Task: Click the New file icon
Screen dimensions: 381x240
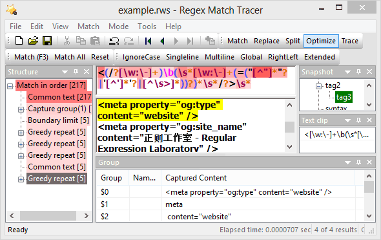Action: tap(19, 41)
